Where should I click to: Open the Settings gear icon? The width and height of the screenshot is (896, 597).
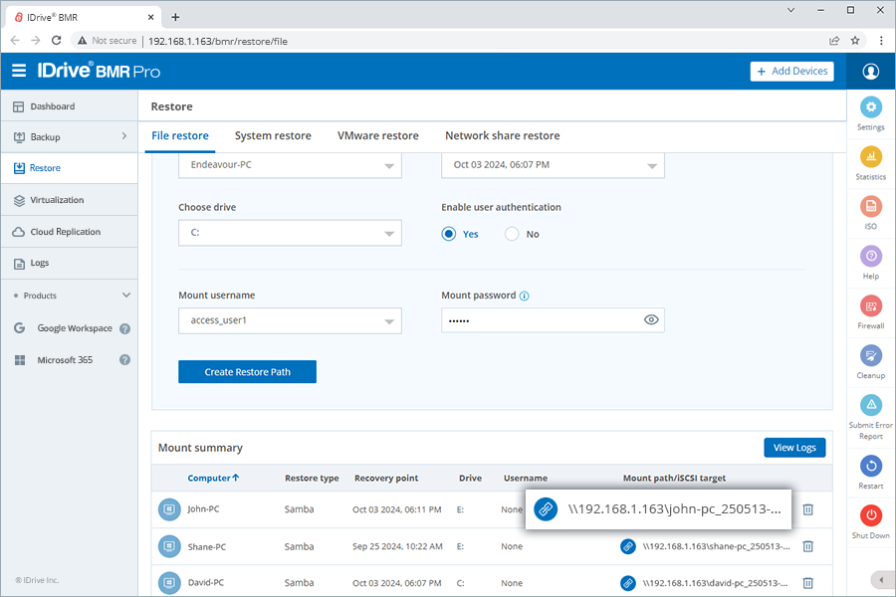pyautogui.click(x=871, y=107)
